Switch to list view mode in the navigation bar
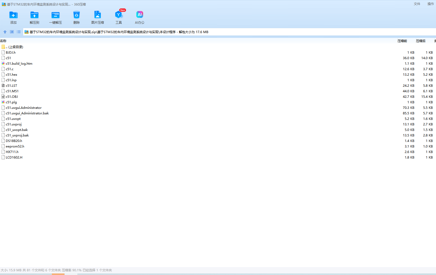Viewport: 436px width, 275px height. coord(19,32)
